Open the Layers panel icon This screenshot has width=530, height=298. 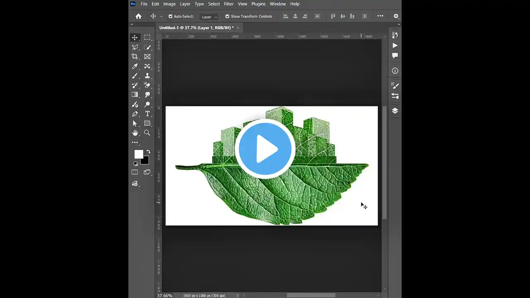coord(395,111)
